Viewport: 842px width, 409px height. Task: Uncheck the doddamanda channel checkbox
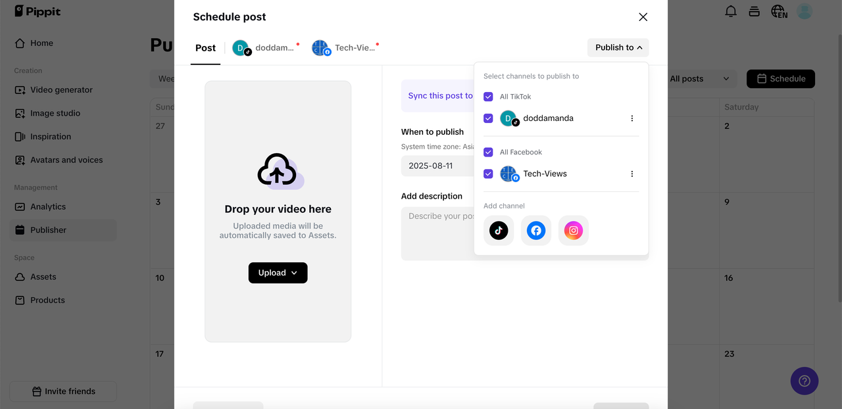pyautogui.click(x=488, y=118)
